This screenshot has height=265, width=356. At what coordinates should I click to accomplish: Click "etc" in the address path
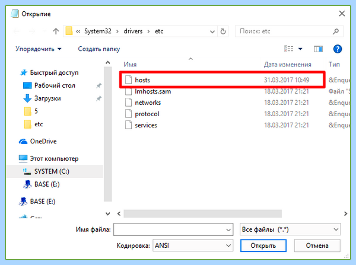tap(159, 31)
